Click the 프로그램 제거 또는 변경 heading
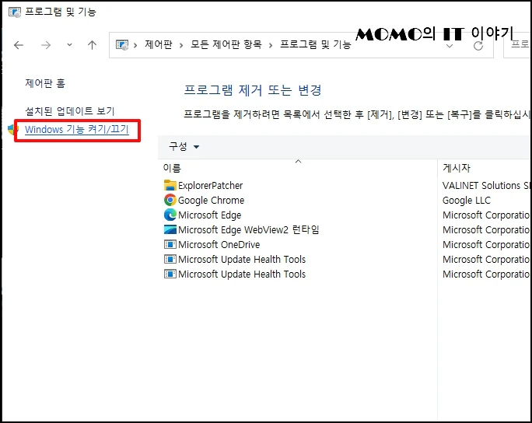This screenshot has height=423, width=532. [253, 90]
